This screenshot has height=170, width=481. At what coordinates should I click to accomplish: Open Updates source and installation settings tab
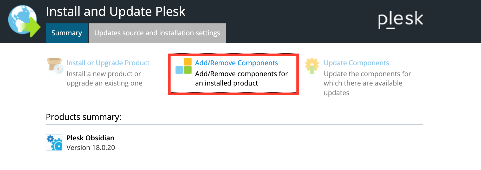pyautogui.click(x=157, y=33)
